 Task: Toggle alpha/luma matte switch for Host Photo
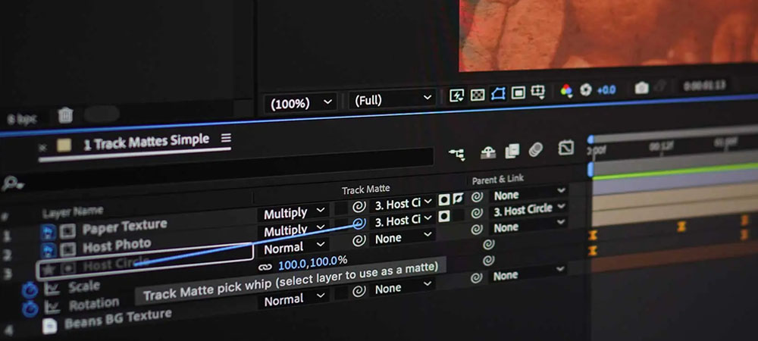[x=443, y=217]
